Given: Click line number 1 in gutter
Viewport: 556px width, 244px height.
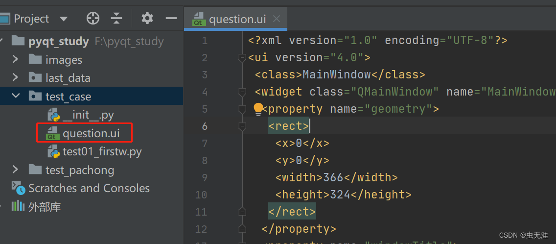Looking at the screenshot, I should (x=205, y=41).
